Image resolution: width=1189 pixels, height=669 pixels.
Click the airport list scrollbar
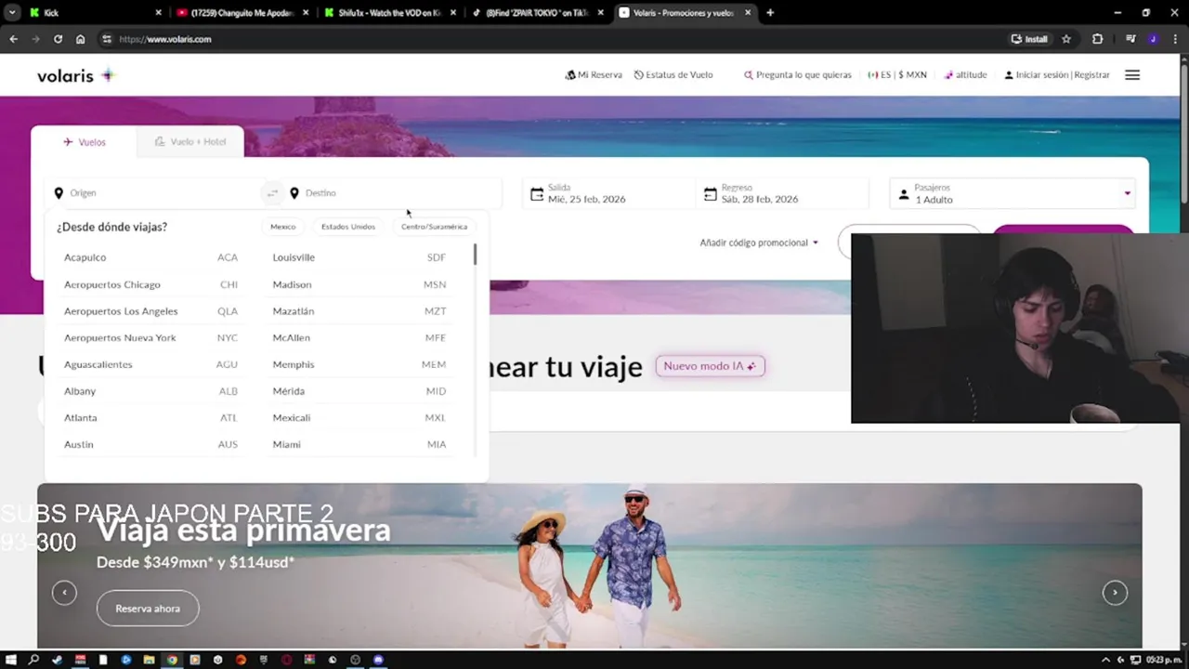pyautogui.click(x=475, y=255)
